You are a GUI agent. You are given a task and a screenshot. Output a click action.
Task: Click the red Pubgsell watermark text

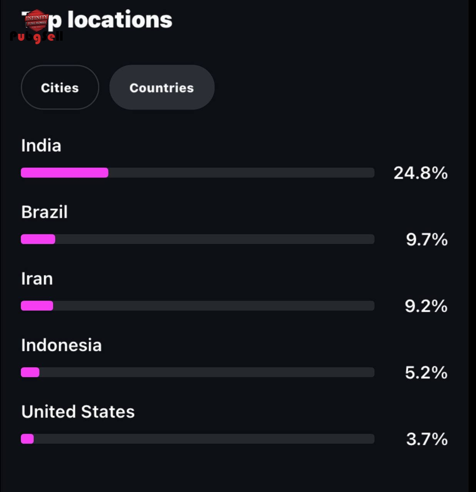tap(37, 37)
